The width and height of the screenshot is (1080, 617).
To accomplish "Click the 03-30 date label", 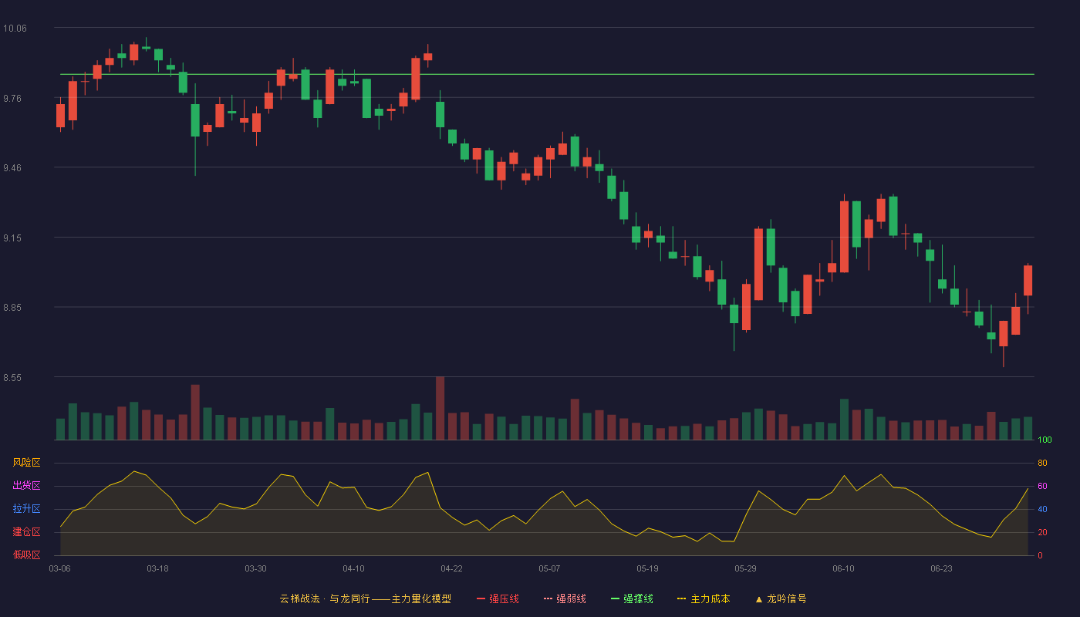I will [255, 568].
